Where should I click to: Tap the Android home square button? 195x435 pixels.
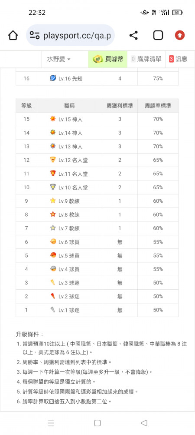click(x=97, y=423)
